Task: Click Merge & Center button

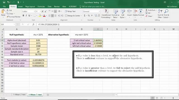Action: pos(73,16)
